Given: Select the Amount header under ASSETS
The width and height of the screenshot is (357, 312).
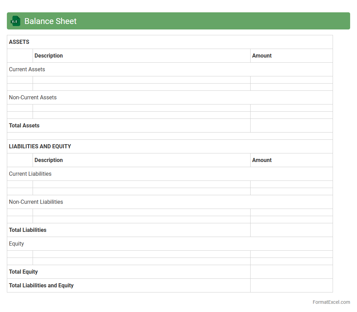Looking at the screenshot, I should click(262, 55).
